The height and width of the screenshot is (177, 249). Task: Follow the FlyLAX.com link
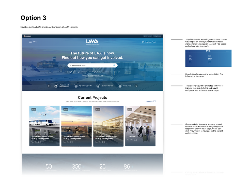(x=89, y=76)
